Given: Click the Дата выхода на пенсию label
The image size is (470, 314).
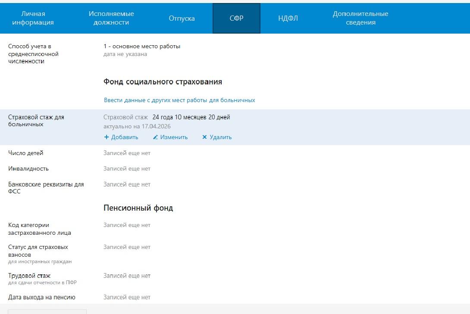Looking at the screenshot, I should pyautogui.click(x=42, y=297).
